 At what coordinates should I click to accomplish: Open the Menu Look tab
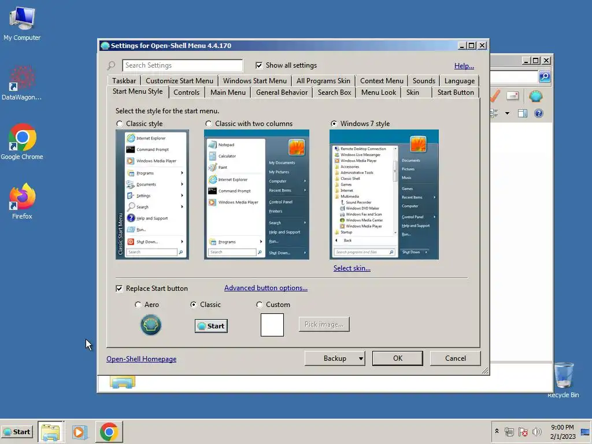(x=379, y=92)
